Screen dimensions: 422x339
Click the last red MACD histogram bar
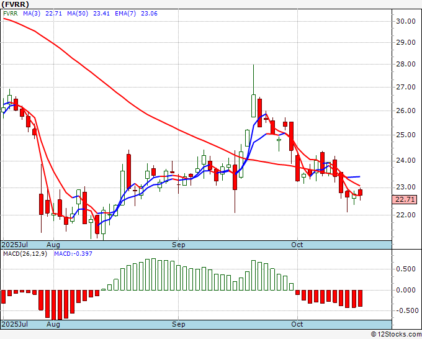(x=360, y=299)
